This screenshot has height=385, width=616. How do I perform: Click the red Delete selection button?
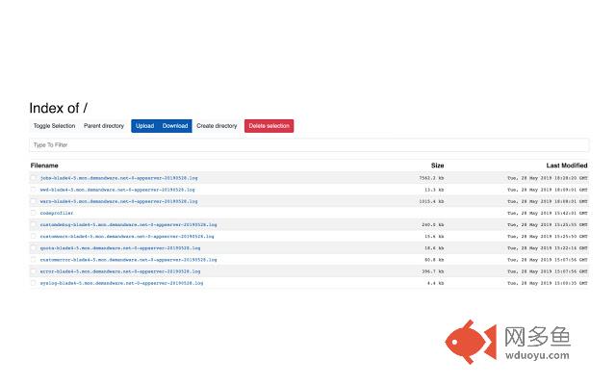(x=269, y=126)
